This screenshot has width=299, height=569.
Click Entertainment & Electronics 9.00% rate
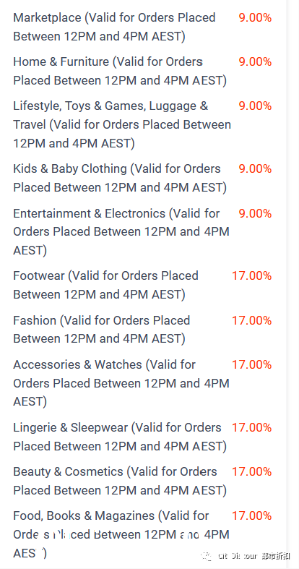click(x=255, y=213)
